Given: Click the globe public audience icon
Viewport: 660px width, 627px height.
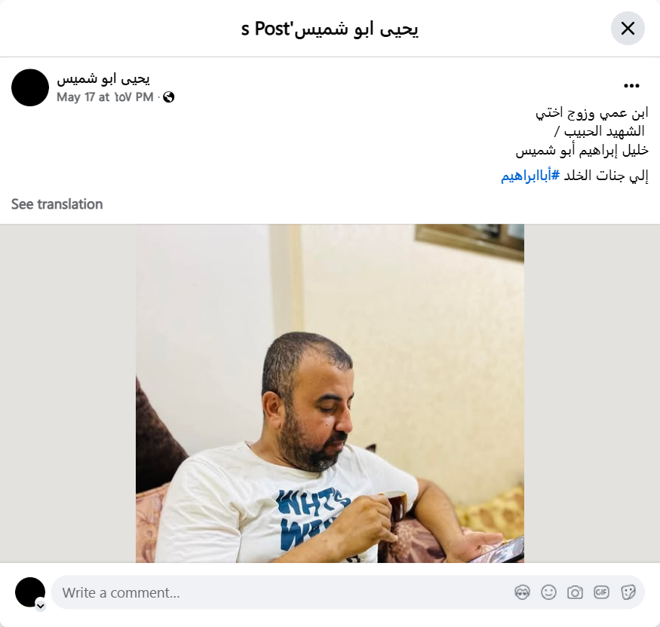Looking at the screenshot, I should click(169, 97).
